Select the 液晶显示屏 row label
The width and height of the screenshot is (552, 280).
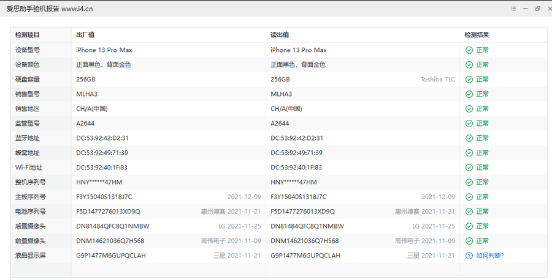(30, 256)
